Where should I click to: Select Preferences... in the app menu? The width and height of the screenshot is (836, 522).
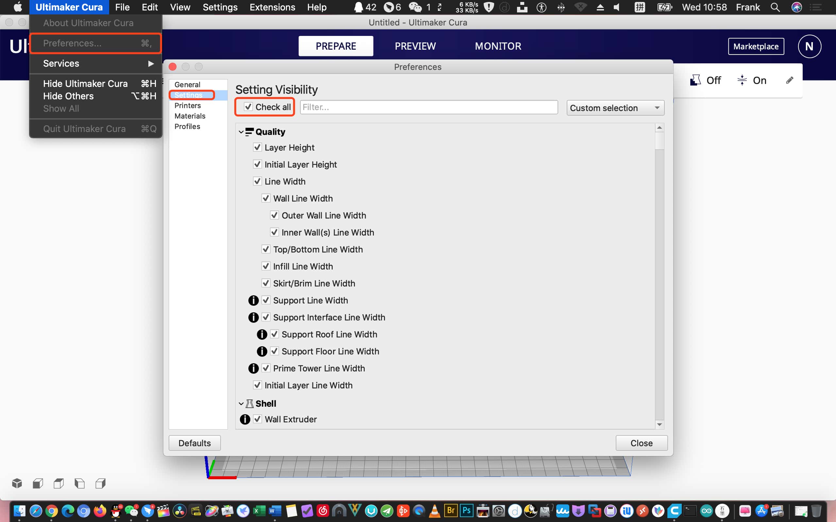(96, 43)
